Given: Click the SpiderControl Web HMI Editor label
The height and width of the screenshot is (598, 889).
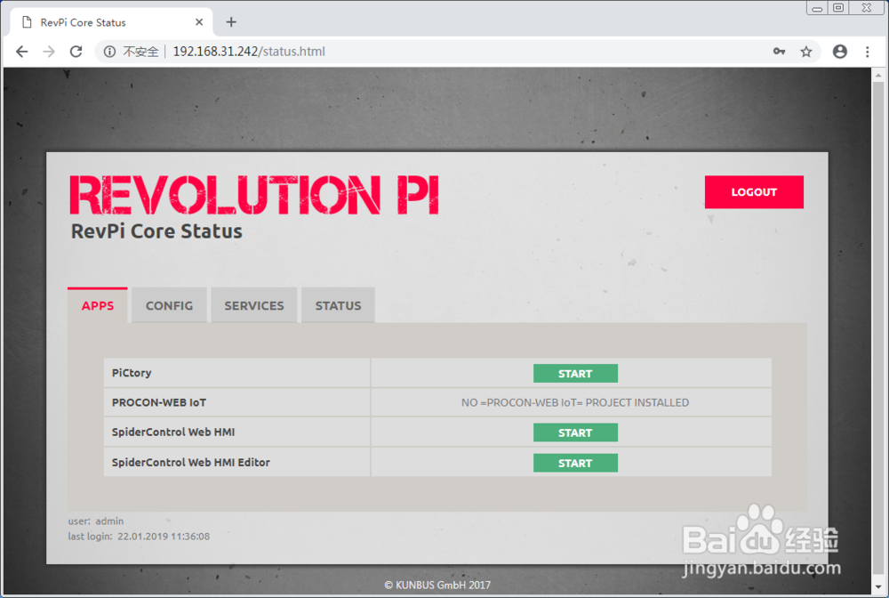Looking at the screenshot, I should (x=190, y=462).
